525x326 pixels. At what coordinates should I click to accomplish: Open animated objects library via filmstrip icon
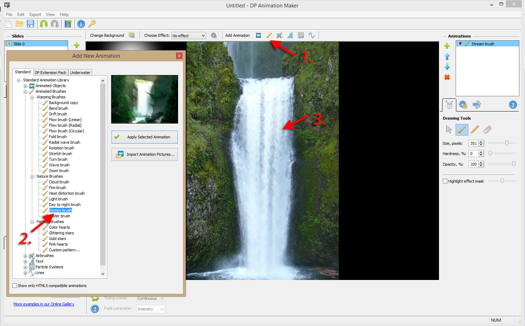[x=258, y=35]
